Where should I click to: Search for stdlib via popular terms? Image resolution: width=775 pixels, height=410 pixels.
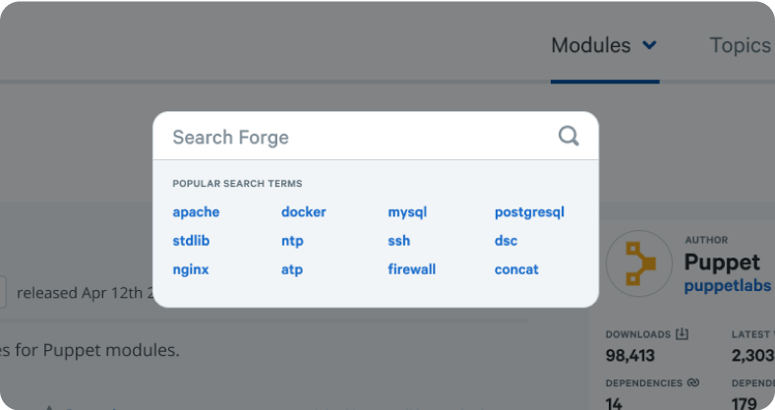click(x=191, y=240)
